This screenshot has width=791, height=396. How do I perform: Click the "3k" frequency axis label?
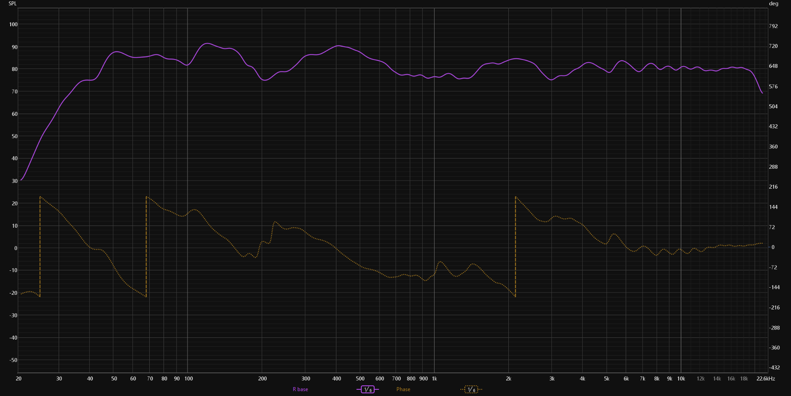tap(552, 379)
